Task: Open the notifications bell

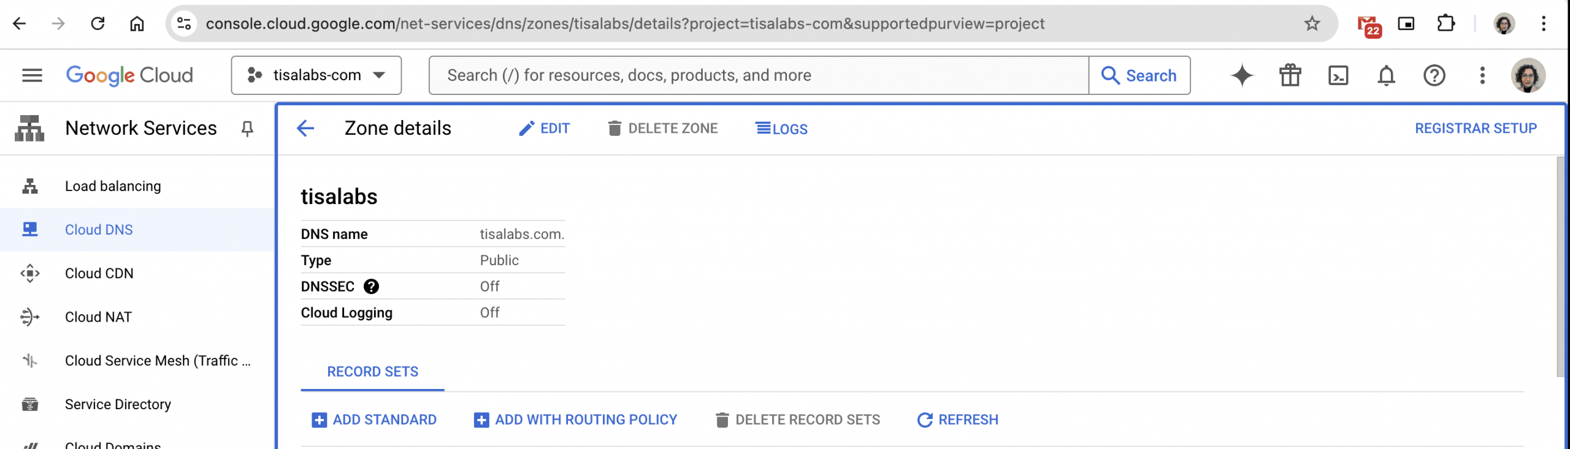Action: 1386,75
